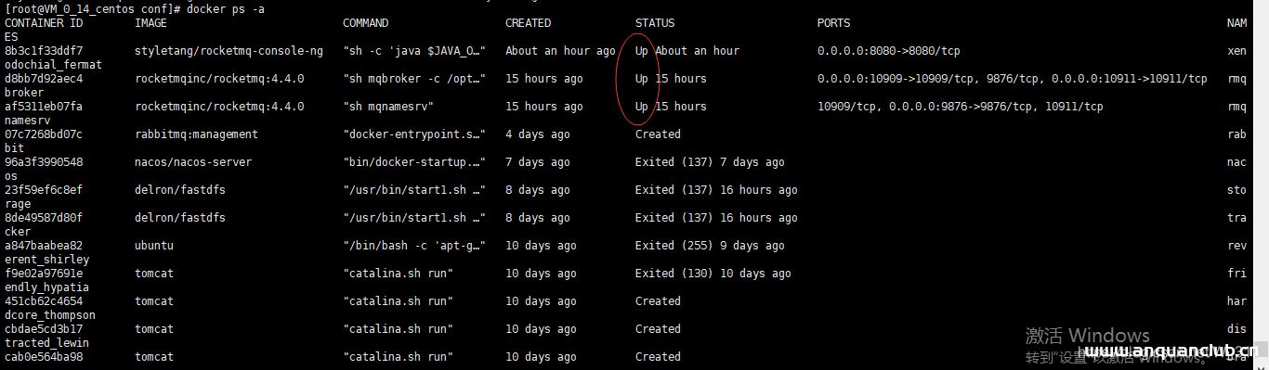Click the "4 days ago" created time

click(x=538, y=134)
